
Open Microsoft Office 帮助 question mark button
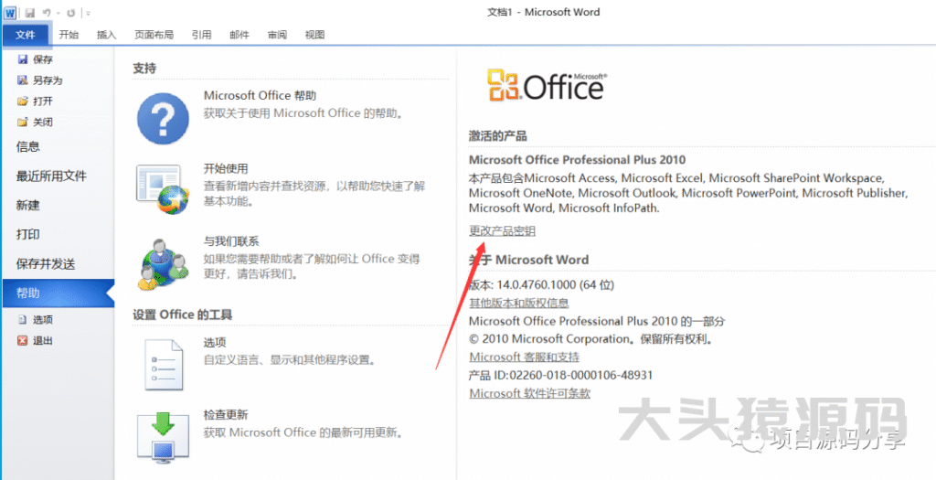click(163, 118)
